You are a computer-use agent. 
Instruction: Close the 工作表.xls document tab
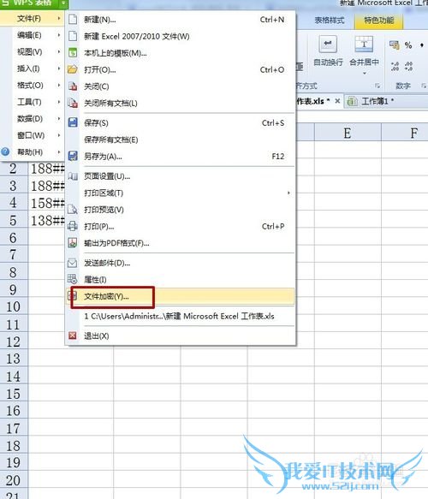337,101
